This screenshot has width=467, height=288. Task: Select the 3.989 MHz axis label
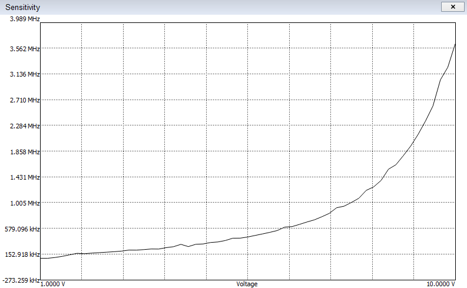point(25,19)
